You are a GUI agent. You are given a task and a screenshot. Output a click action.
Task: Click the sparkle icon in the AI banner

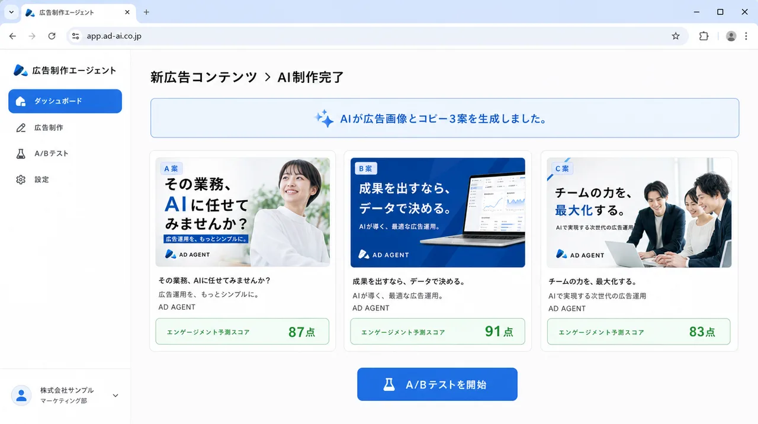[x=324, y=118]
